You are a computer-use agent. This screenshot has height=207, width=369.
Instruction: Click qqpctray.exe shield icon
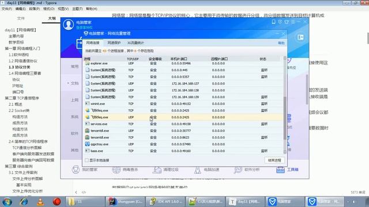click(87, 144)
